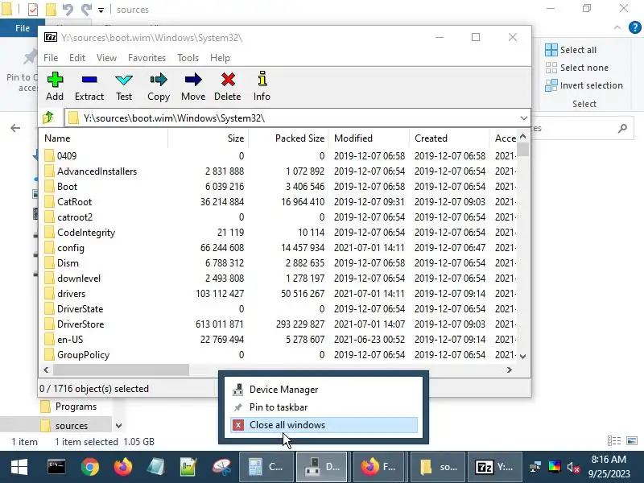Open the Windows Start menu
This screenshot has width=644, height=483.
click(19, 467)
